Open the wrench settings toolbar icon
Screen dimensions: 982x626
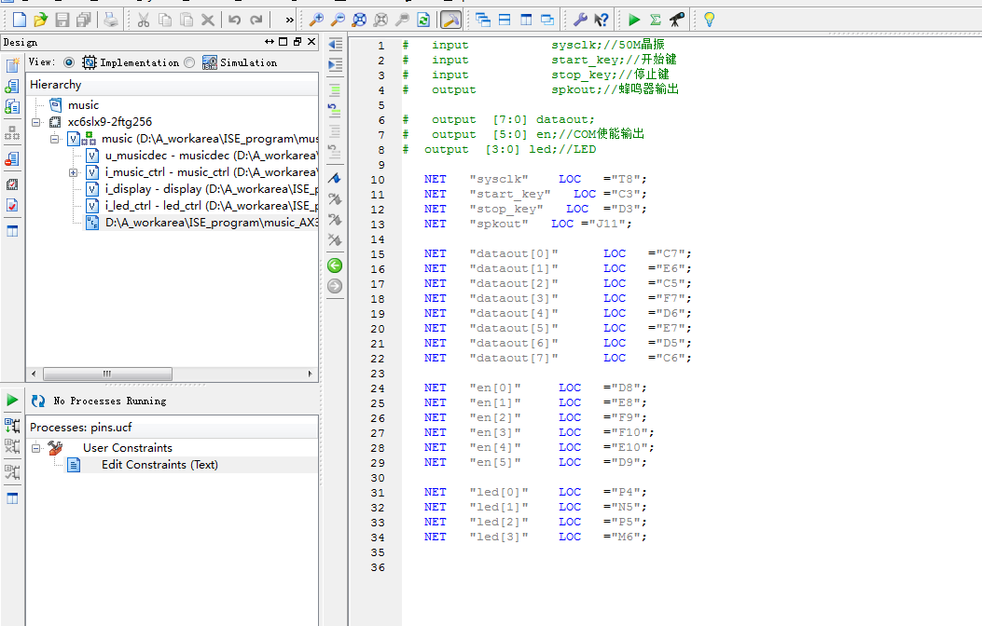pos(579,20)
